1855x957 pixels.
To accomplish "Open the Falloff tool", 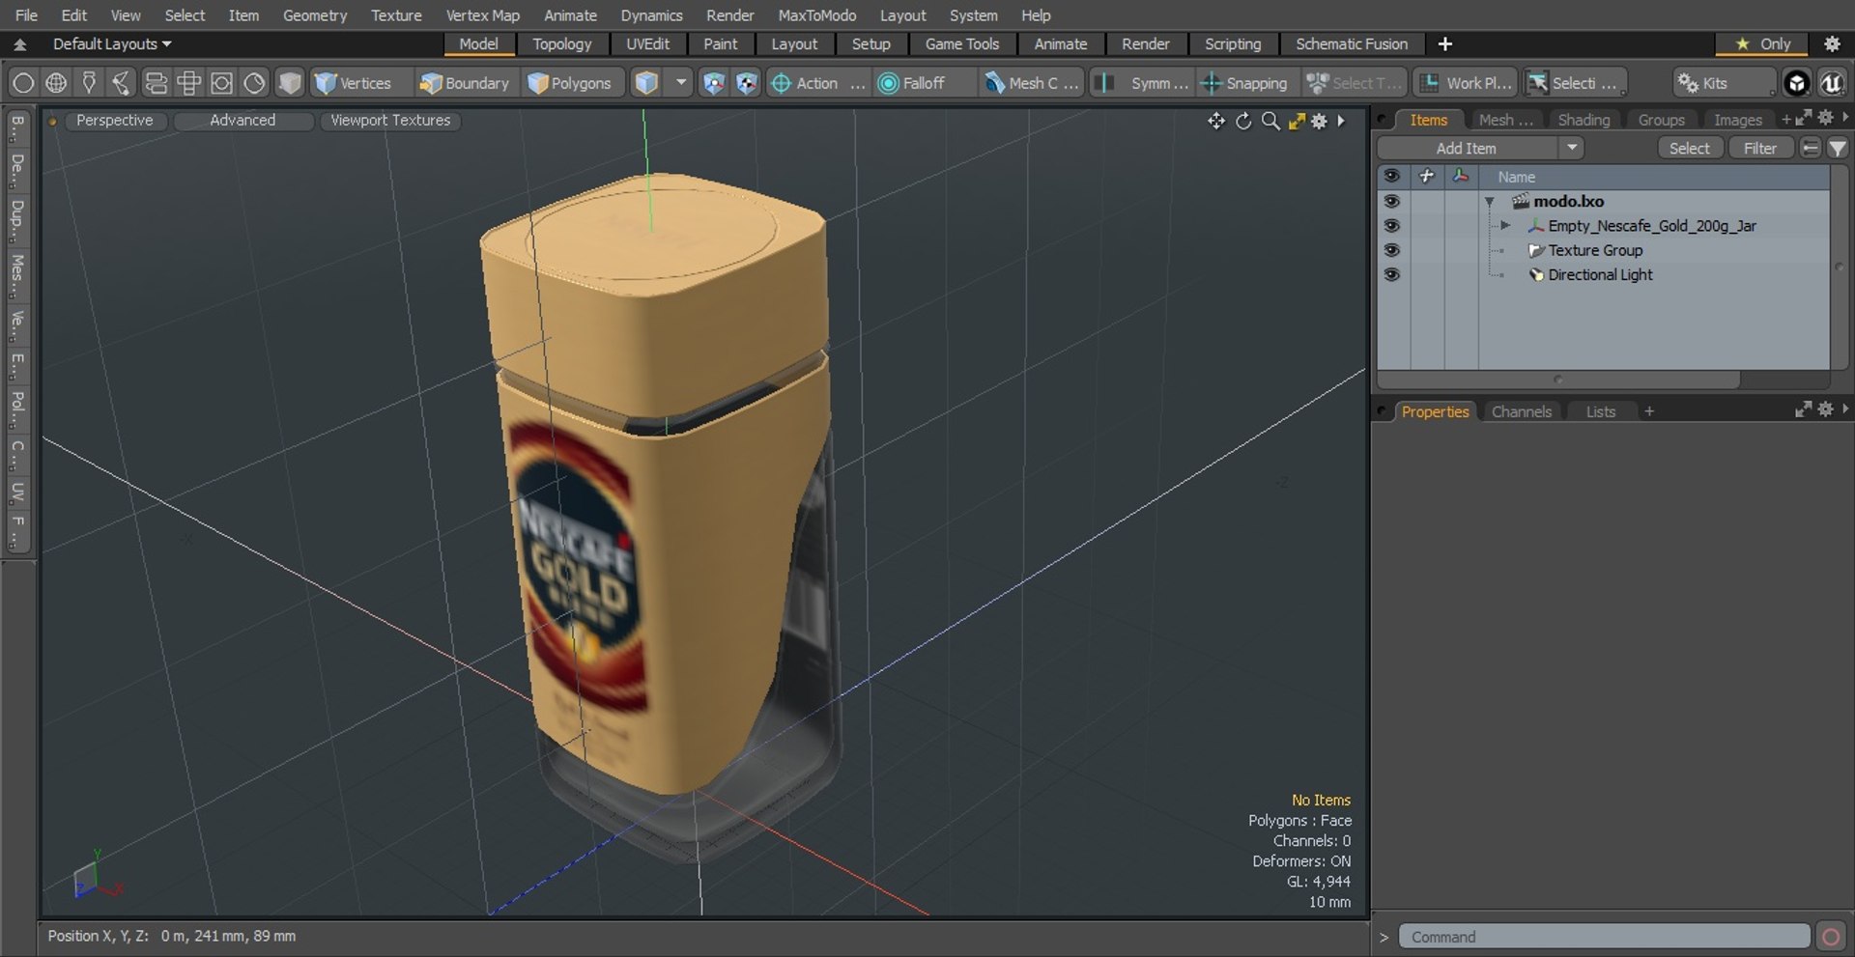I will (x=911, y=83).
